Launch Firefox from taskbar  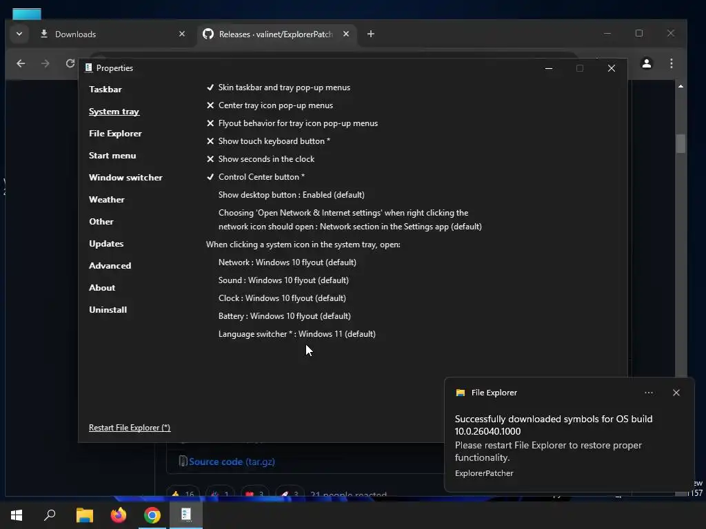coord(119,515)
